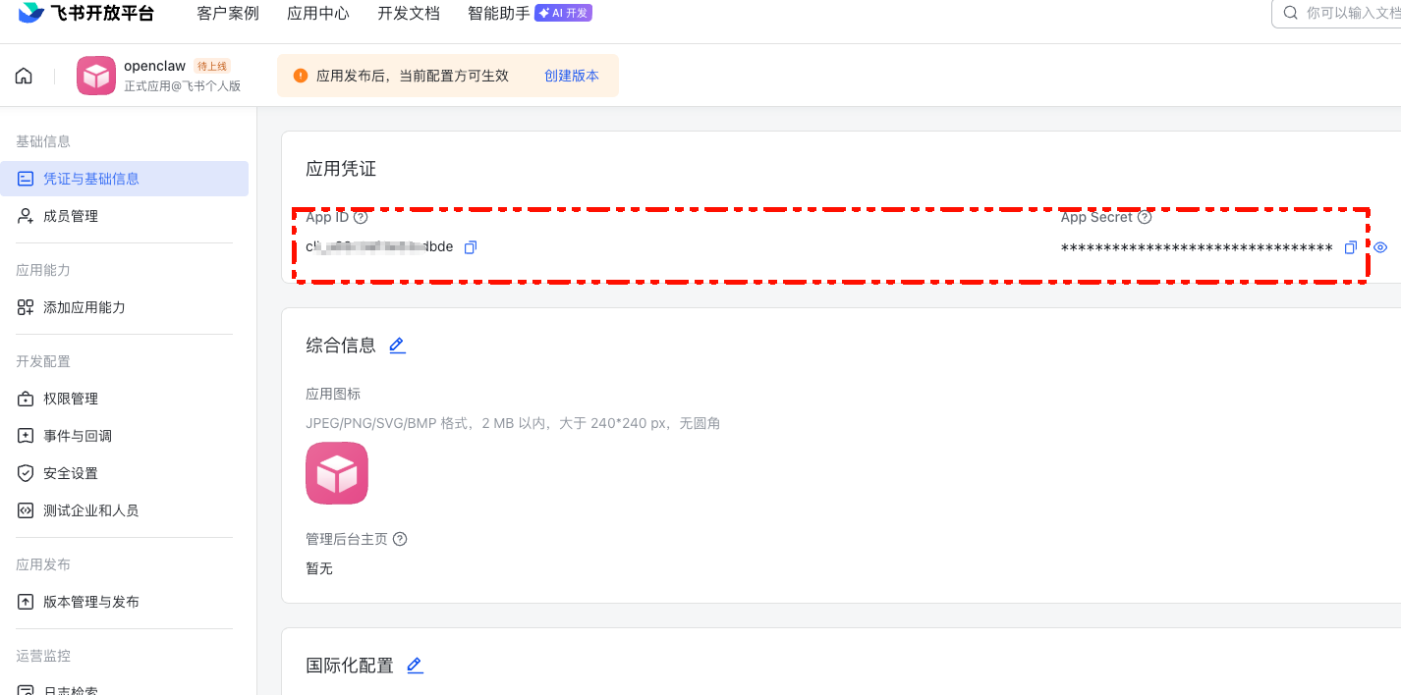Open App Secret help question mark
The image size is (1401, 695).
tap(1145, 217)
